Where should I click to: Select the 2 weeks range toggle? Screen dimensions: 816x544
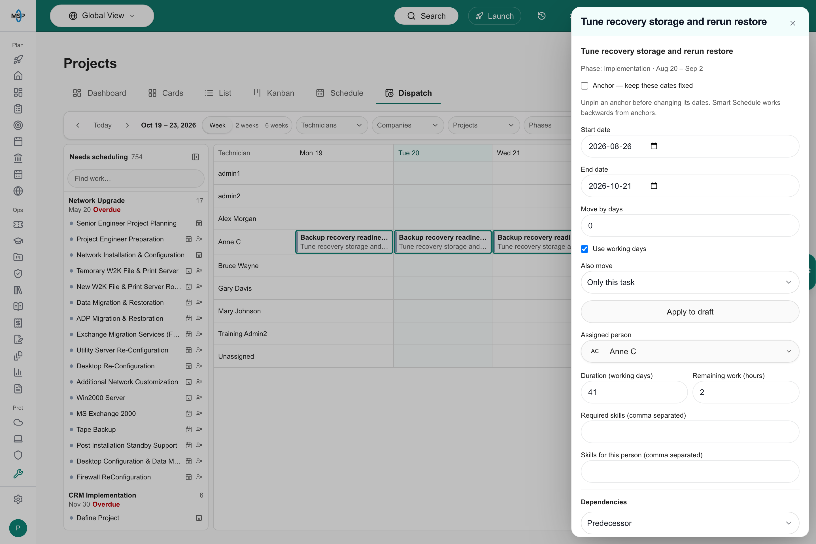pos(247,125)
